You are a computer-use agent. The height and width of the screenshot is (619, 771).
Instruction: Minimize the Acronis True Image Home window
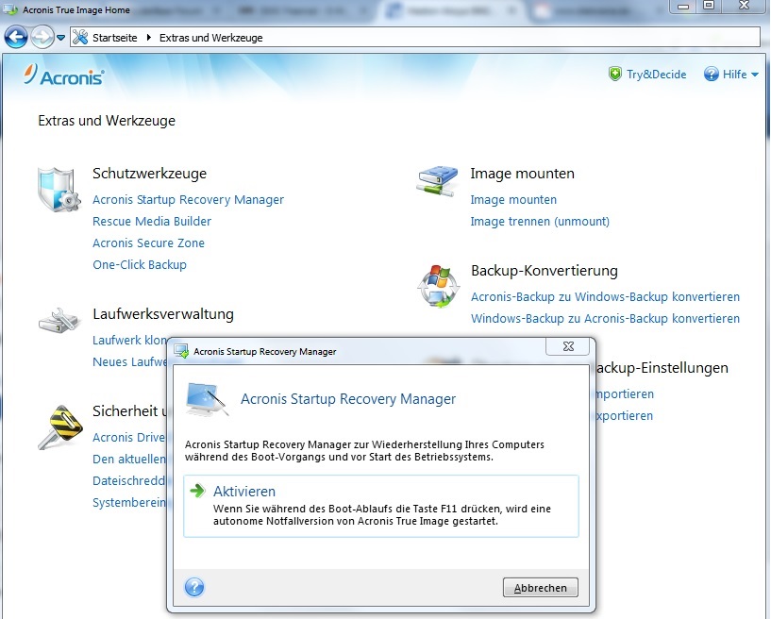(683, 6)
